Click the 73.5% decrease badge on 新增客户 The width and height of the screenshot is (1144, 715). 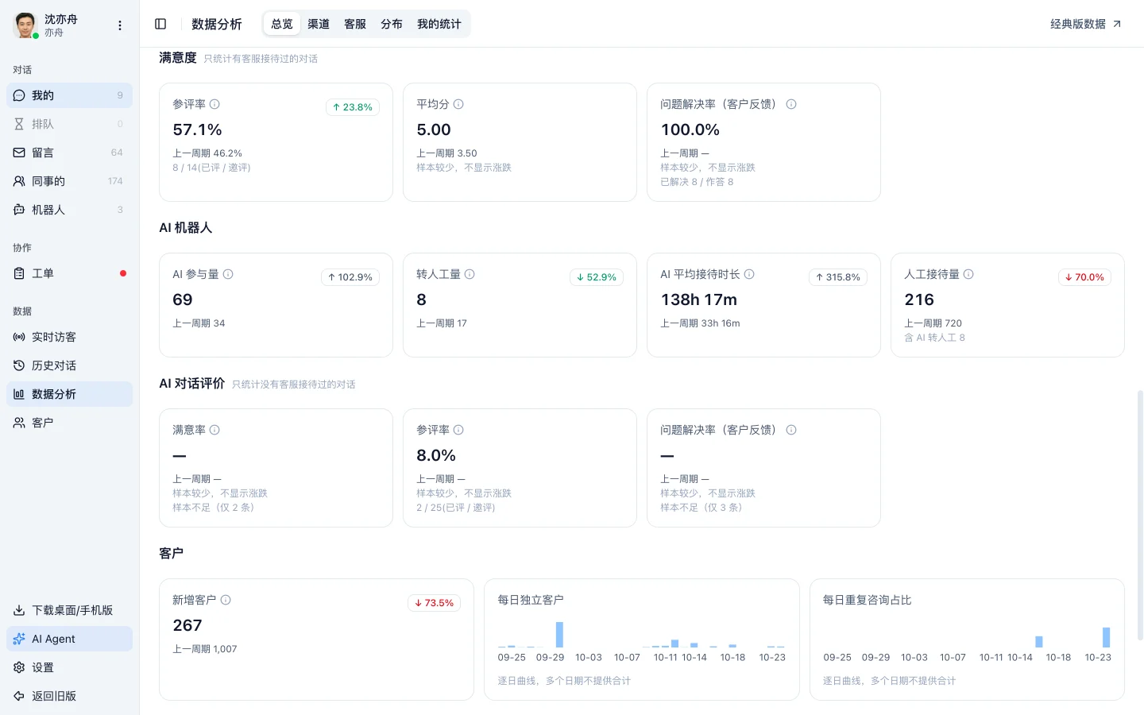pyautogui.click(x=435, y=603)
